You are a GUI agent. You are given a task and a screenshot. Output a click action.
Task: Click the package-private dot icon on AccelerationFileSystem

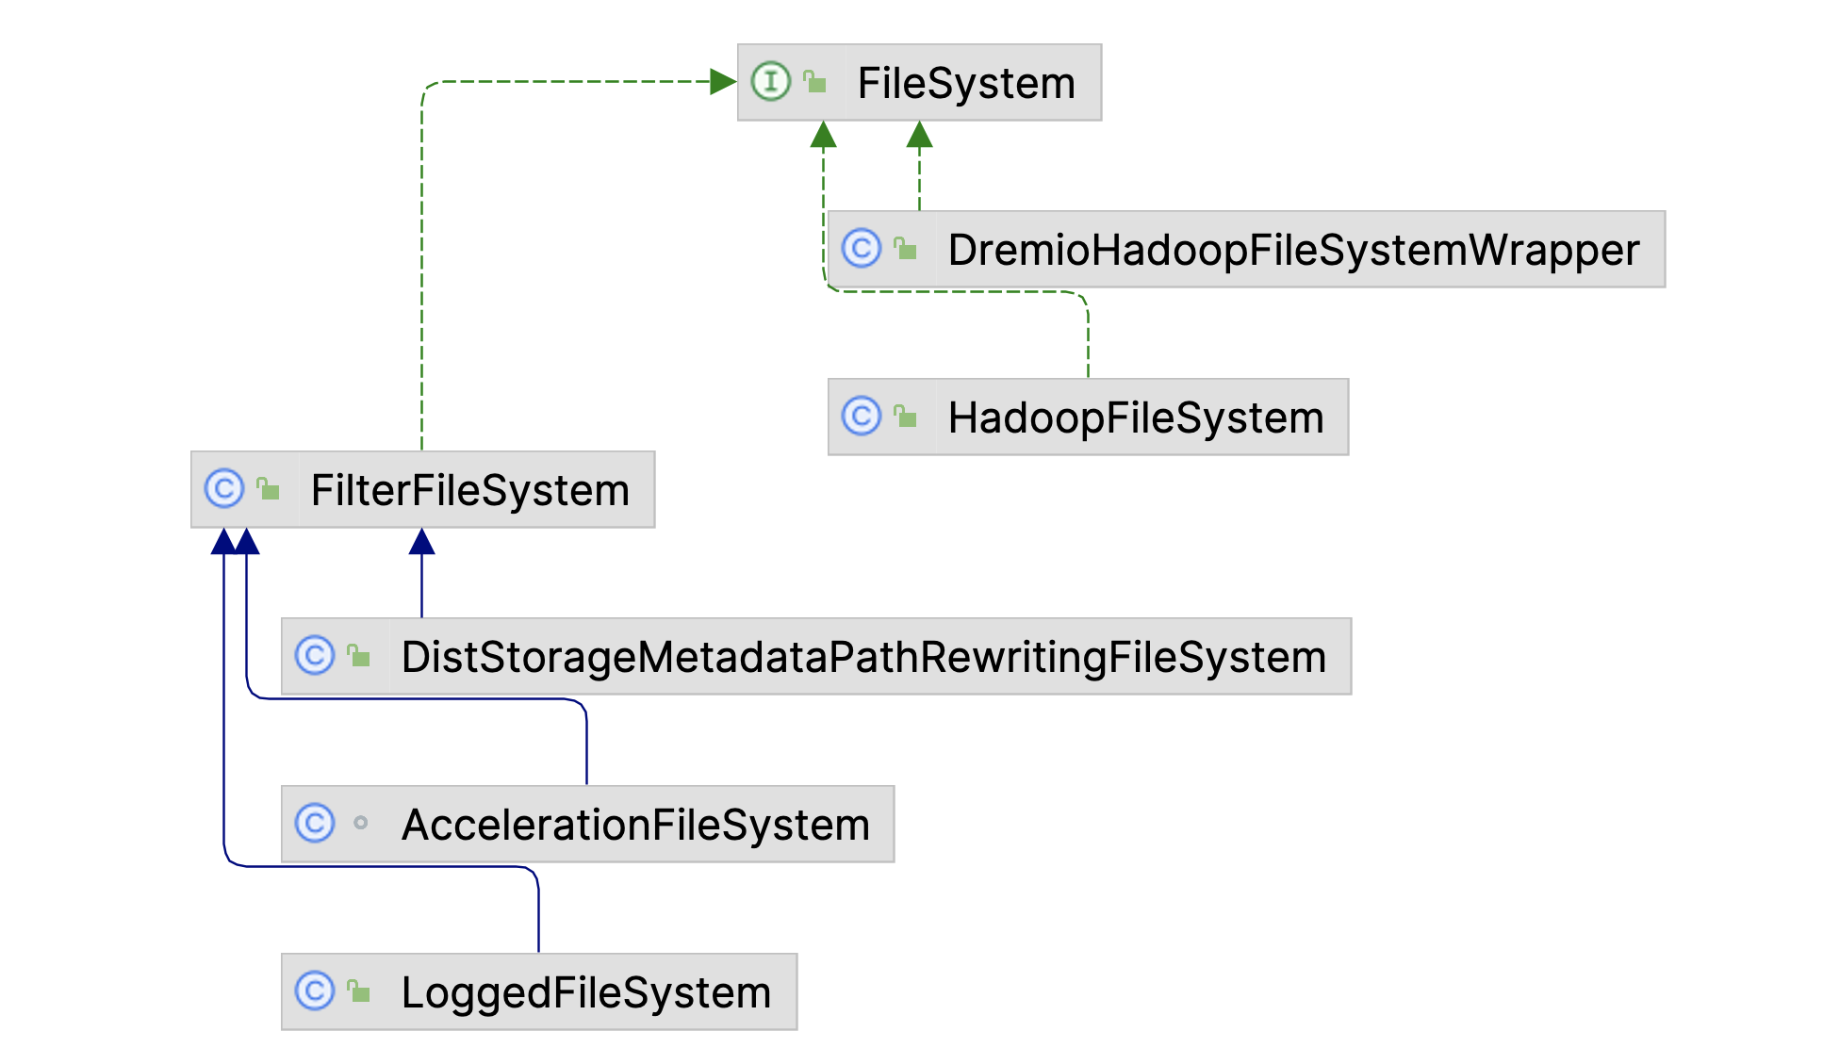coord(360,823)
